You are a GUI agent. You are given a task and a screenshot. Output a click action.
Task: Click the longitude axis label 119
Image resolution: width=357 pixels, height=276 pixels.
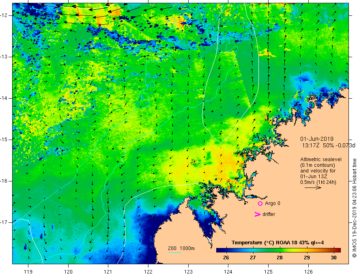point(28,272)
